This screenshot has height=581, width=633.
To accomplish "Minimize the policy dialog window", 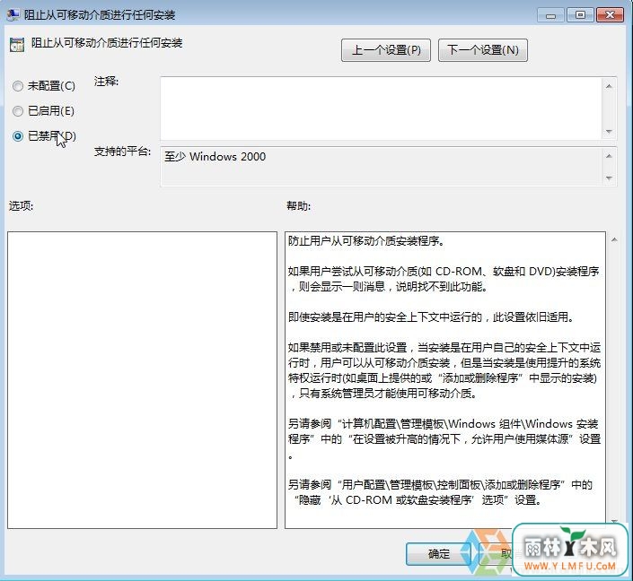I will point(550,15).
